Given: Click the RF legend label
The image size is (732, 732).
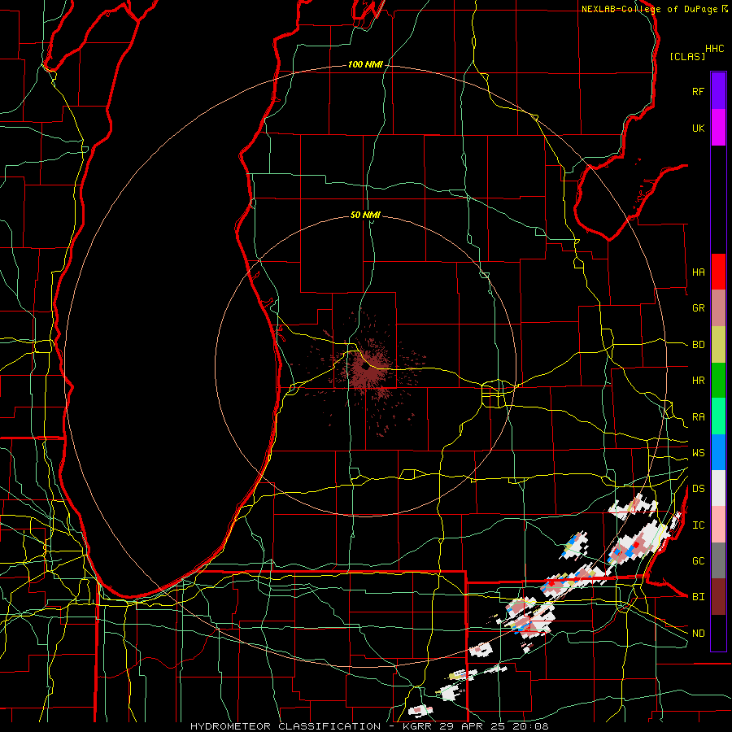Looking at the screenshot, I should click(x=698, y=91).
